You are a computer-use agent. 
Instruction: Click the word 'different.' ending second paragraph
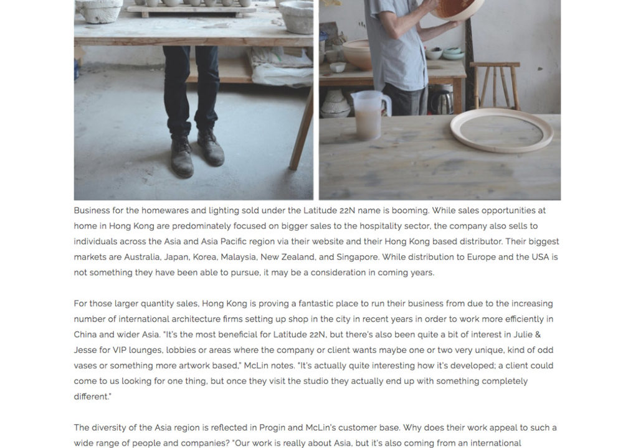pos(93,396)
